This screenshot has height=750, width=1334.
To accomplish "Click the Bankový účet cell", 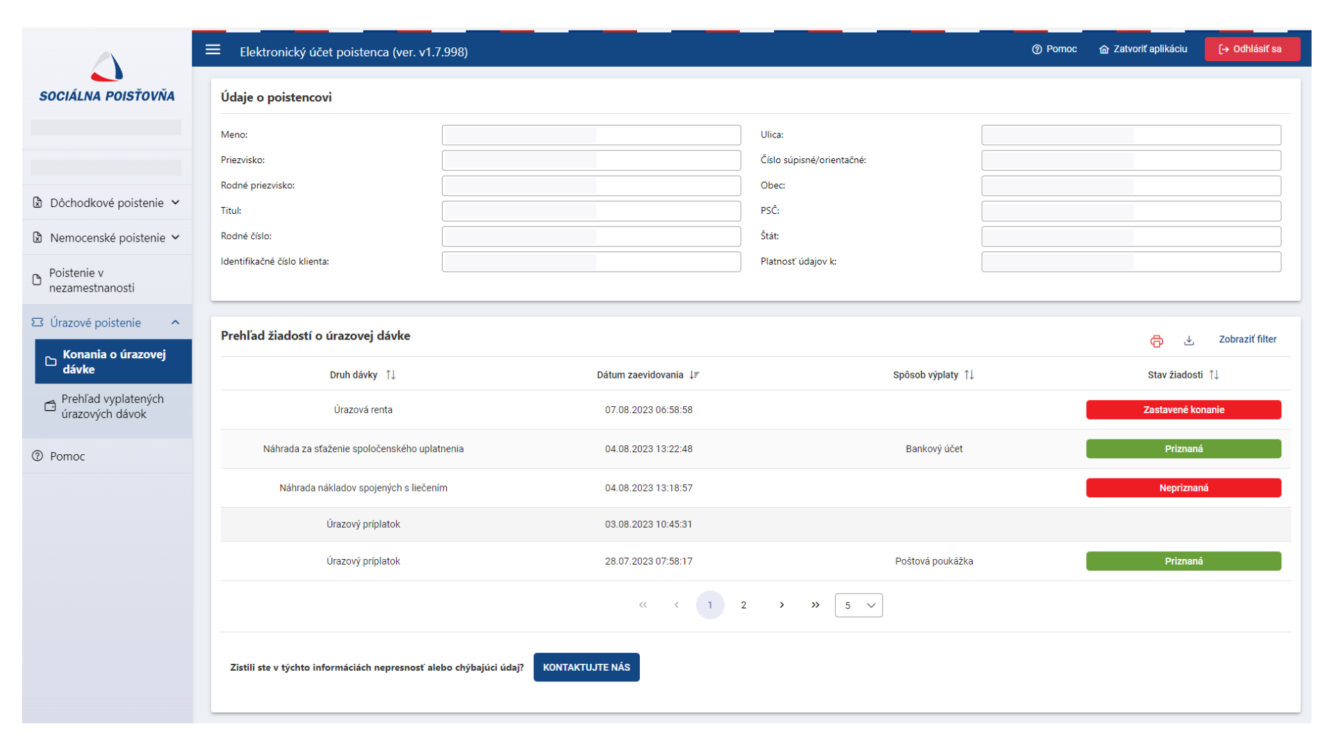I will pos(934,449).
